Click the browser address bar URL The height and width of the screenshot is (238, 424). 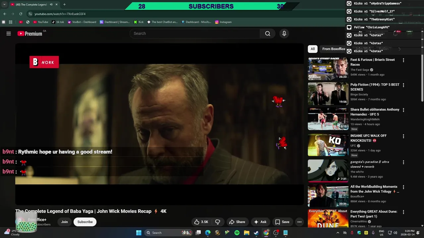(x=60, y=14)
